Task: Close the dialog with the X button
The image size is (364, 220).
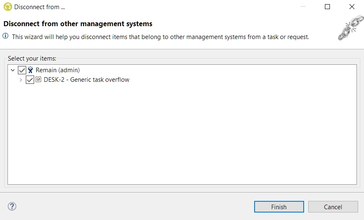Action: click(352, 7)
